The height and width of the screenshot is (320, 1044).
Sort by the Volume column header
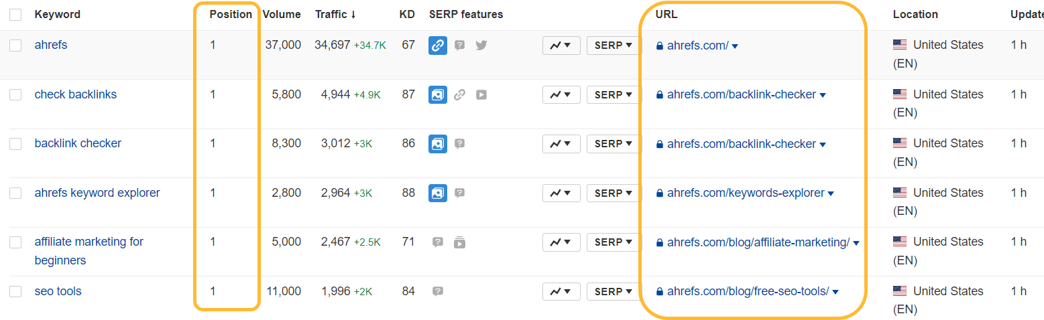point(282,14)
